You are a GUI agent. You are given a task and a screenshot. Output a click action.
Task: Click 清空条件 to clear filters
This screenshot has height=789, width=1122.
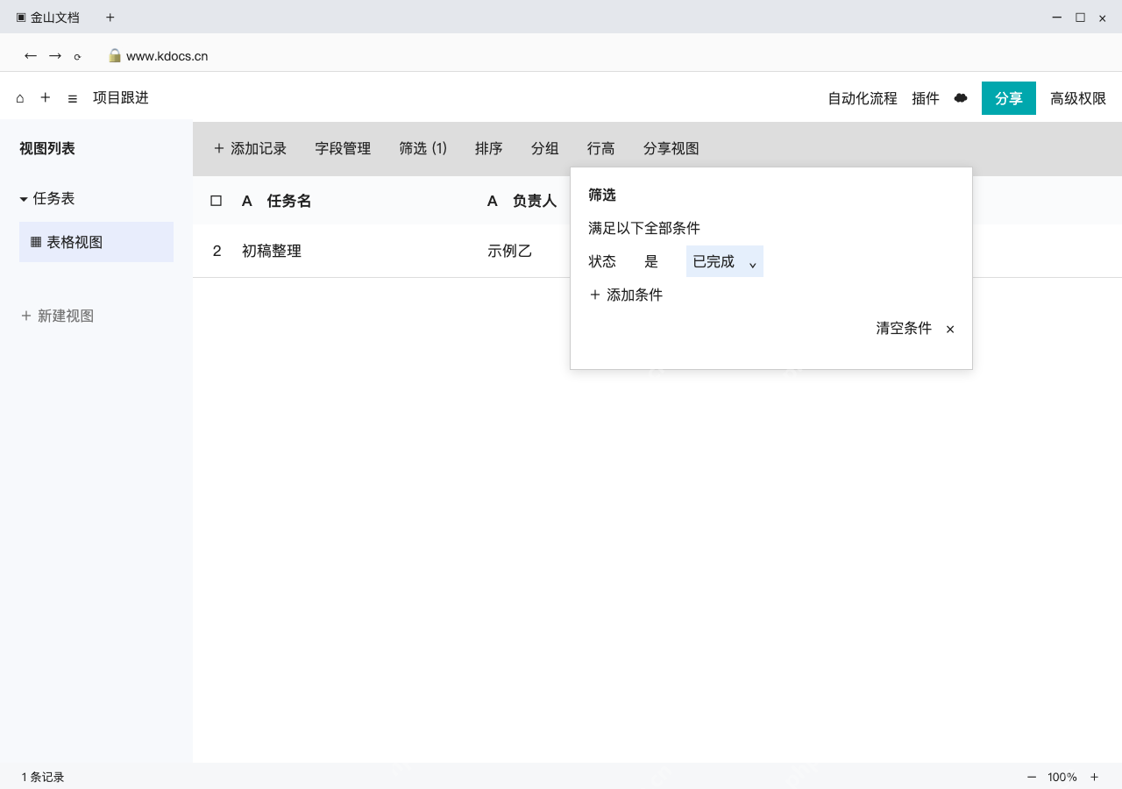pos(904,328)
